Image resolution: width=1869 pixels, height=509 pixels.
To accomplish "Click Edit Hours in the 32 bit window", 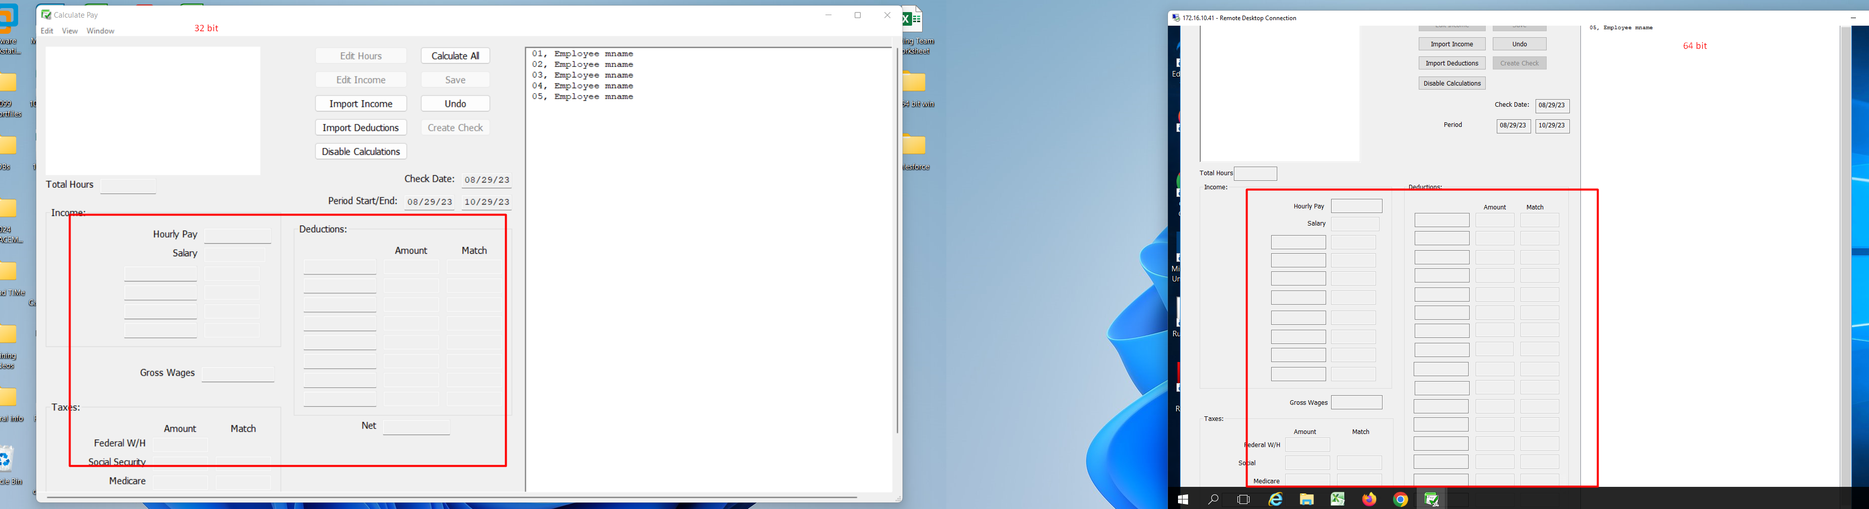I will [361, 56].
